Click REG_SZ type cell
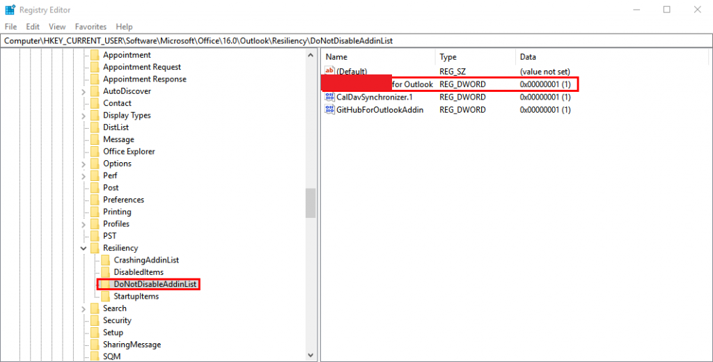The width and height of the screenshot is (713, 362). point(453,72)
